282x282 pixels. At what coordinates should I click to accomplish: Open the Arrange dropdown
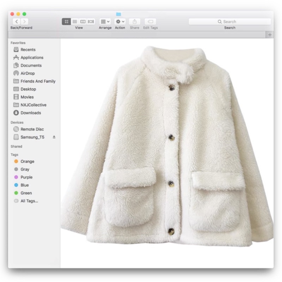point(105,22)
